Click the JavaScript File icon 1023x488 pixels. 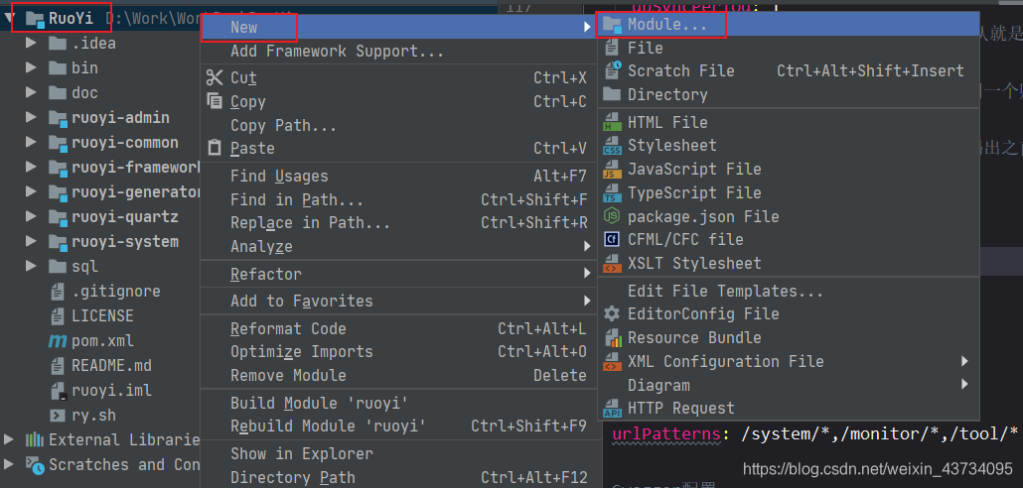coord(612,170)
